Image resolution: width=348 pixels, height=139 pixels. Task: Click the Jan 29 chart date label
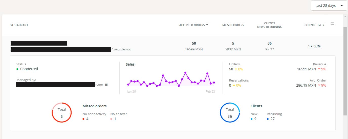point(132,92)
